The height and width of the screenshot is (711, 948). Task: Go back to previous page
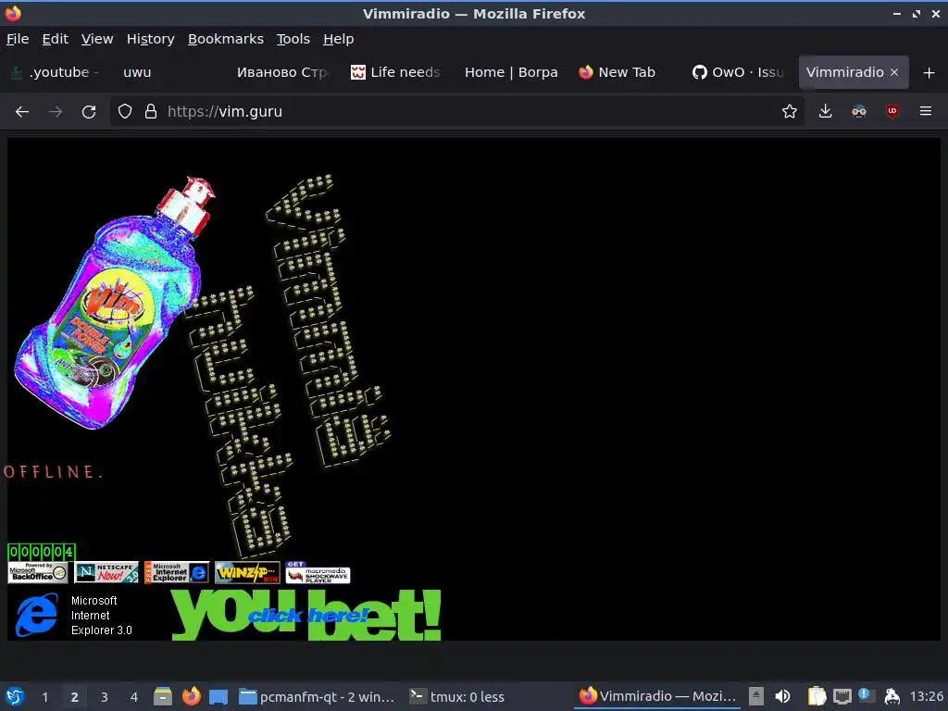(22, 111)
